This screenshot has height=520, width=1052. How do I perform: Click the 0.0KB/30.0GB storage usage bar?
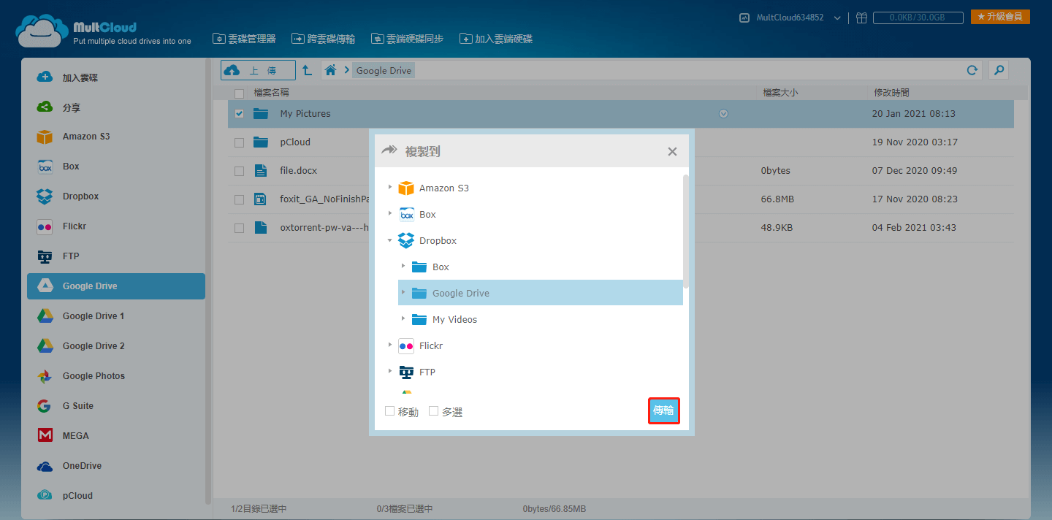pos(919,18)
